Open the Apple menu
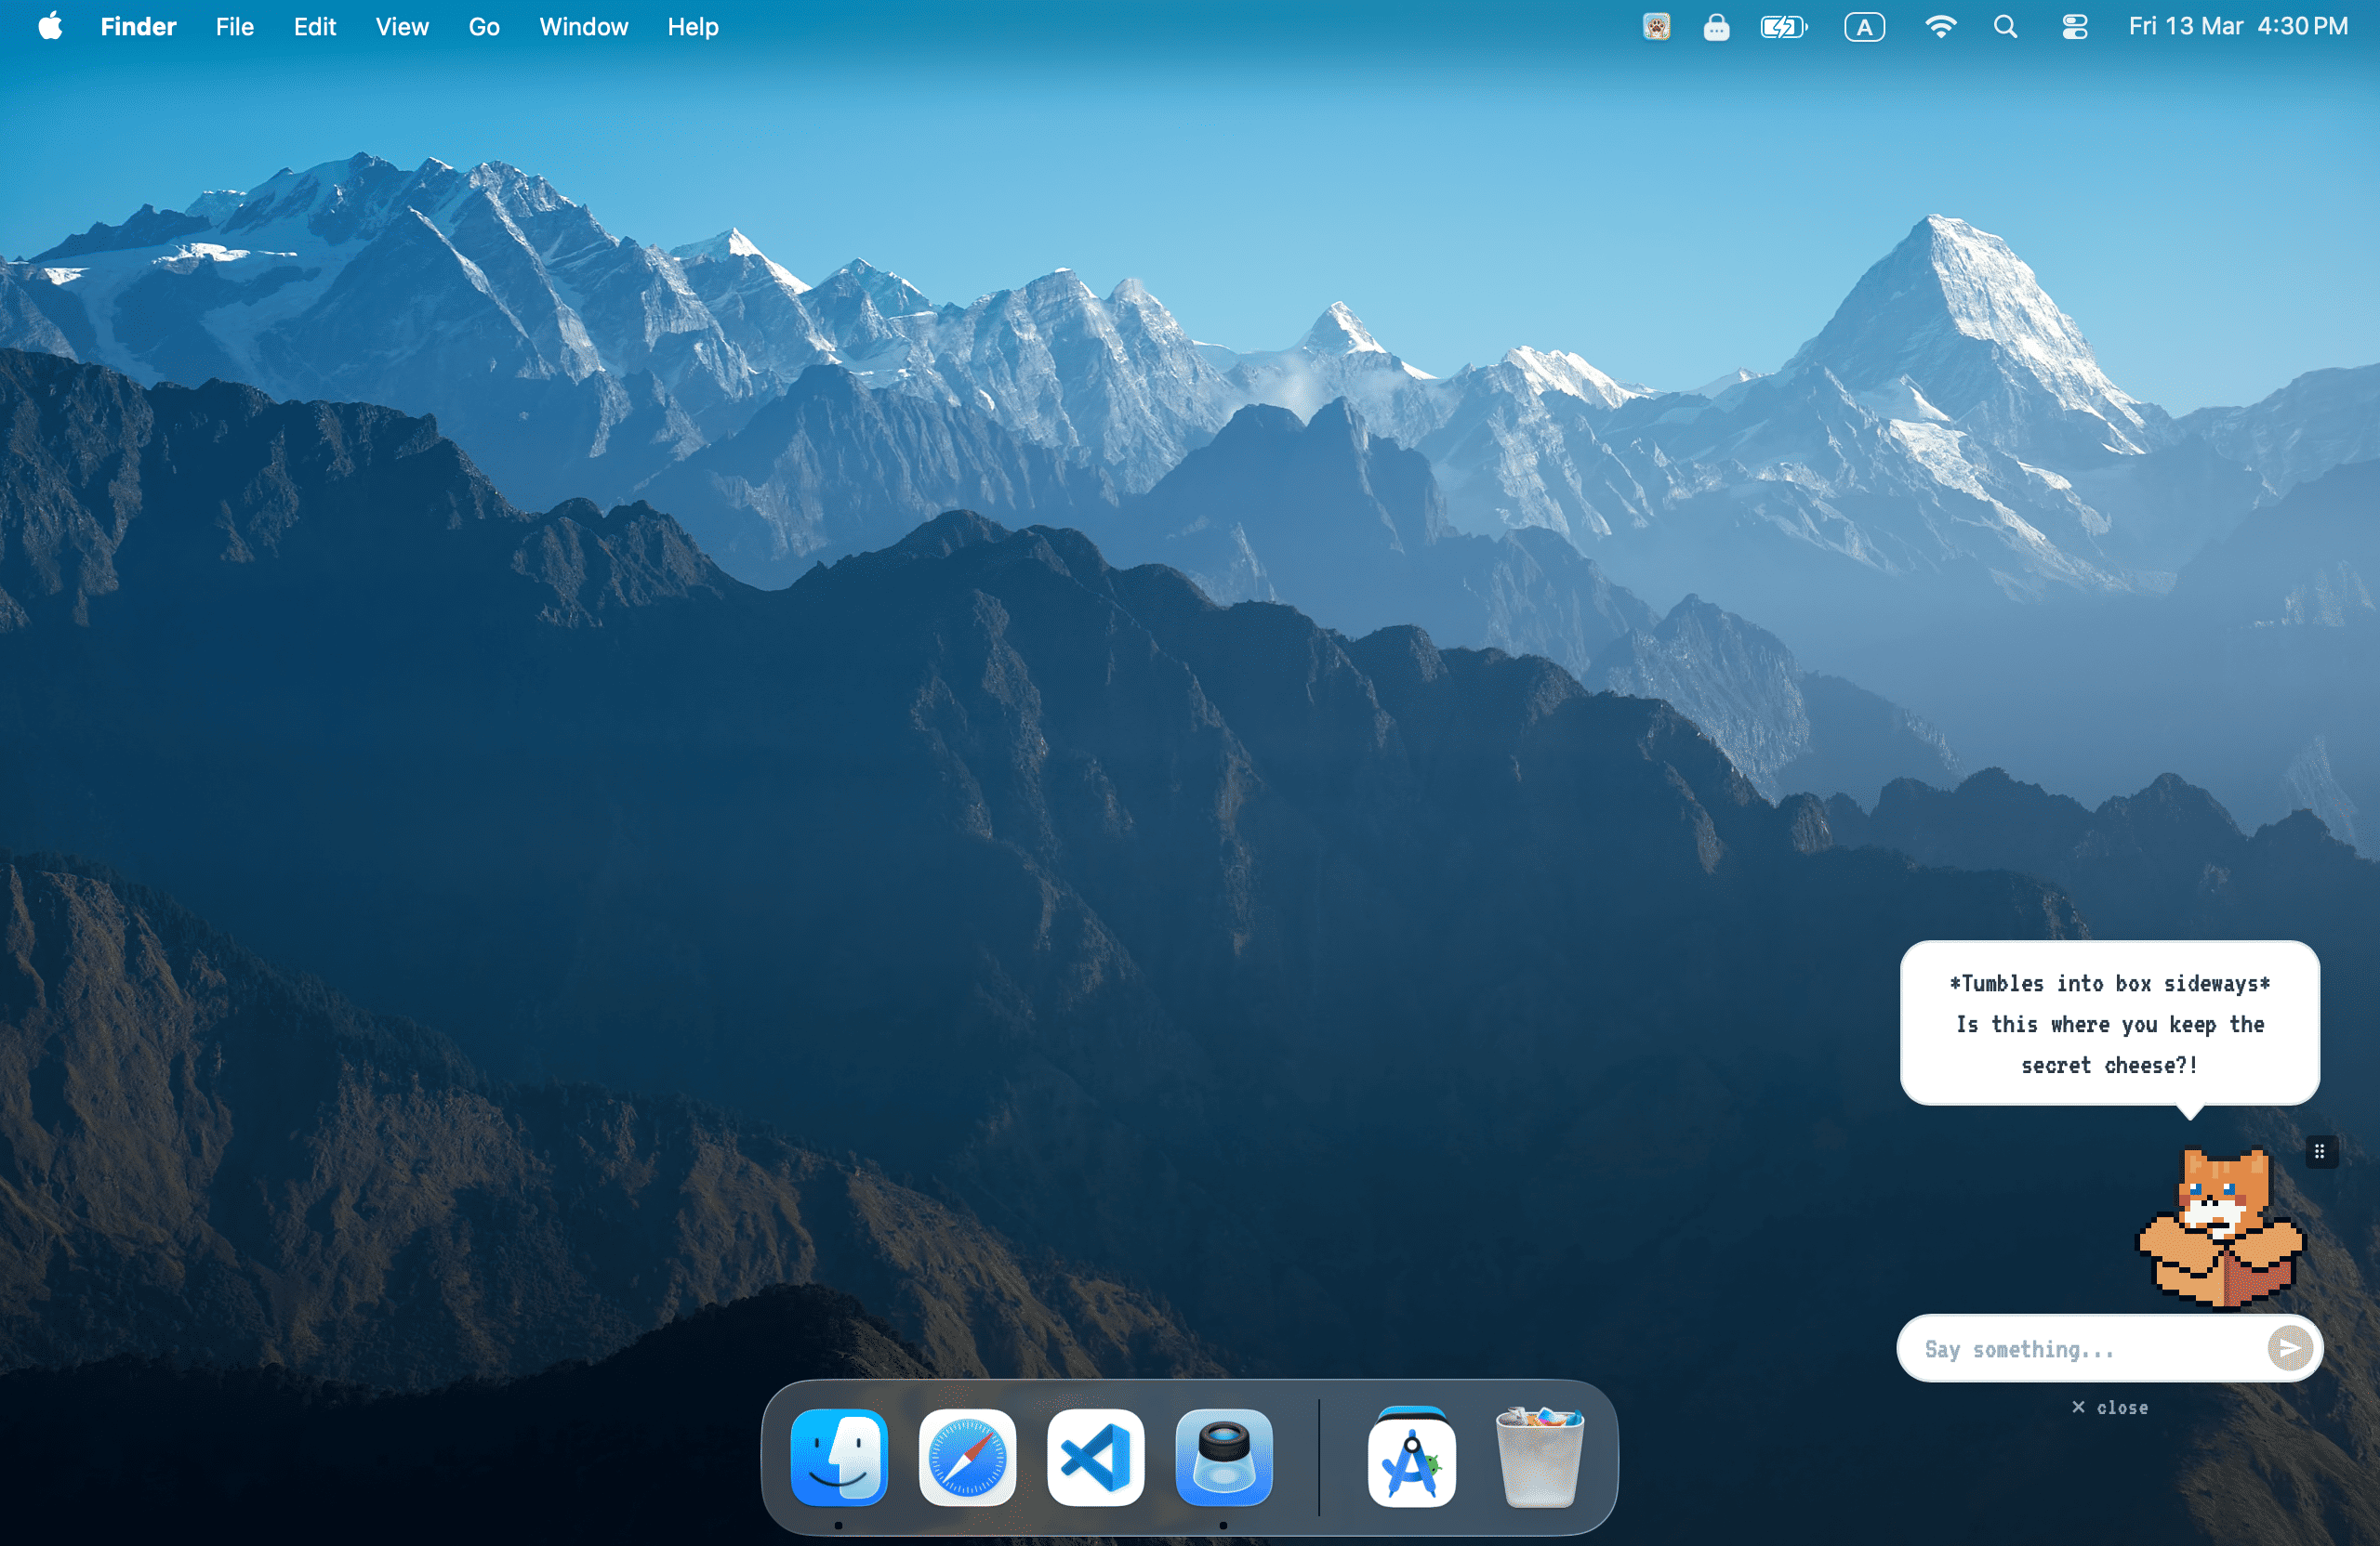This screenshot has height=1546, width=2380. coord(50,27)
